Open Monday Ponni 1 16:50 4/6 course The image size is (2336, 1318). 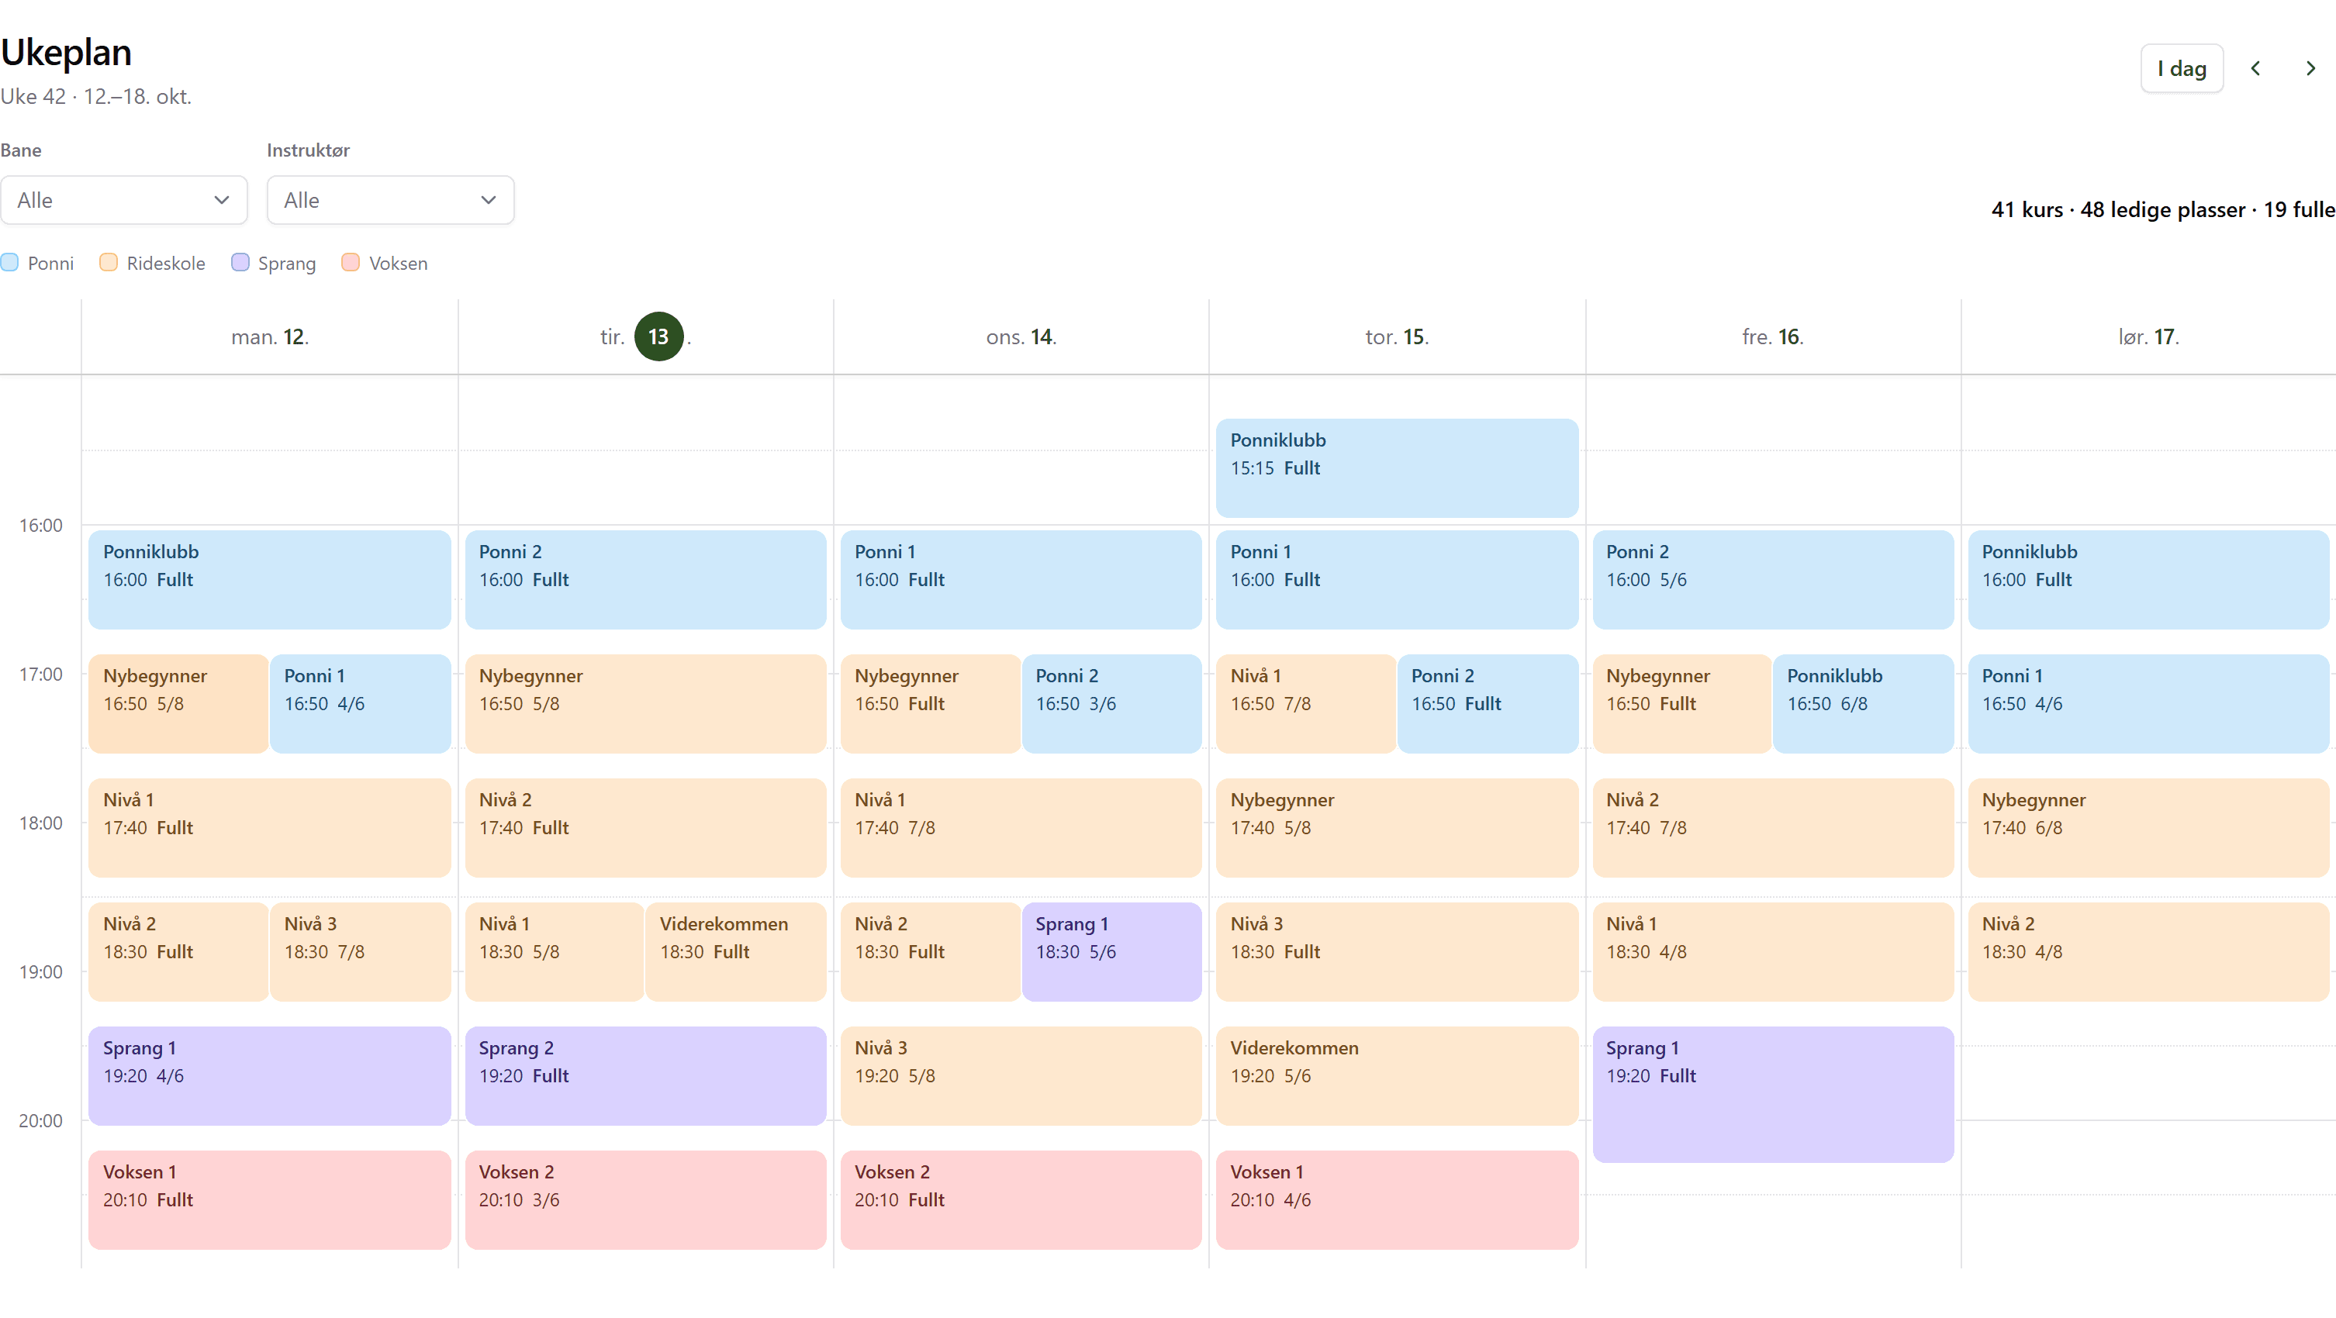(x=361, y=703)
